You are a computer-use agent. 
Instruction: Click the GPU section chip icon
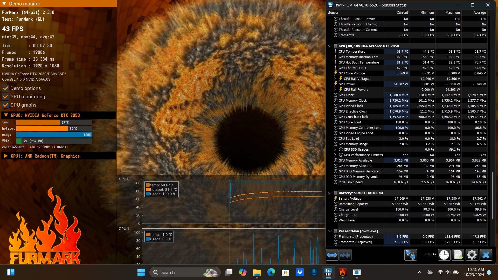[x=335, y=46]
